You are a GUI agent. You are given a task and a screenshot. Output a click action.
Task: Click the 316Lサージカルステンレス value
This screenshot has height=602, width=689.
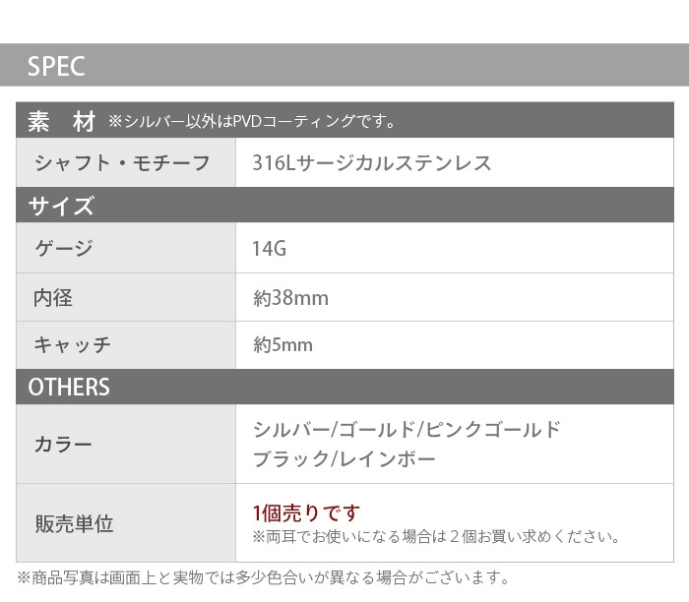[372, 163]
